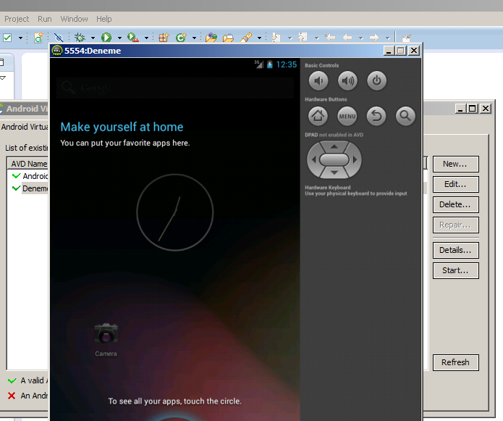Screen dimensions: 503x421
Task: Click the Run External Tools icon
Action: pos(133,38)
